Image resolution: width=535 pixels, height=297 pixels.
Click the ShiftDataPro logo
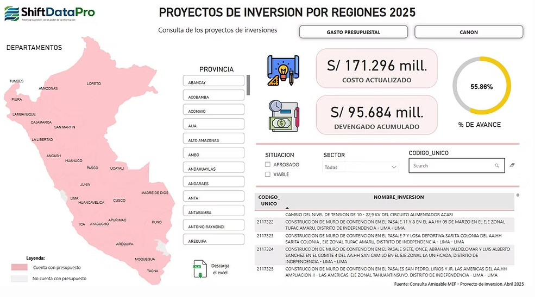click(x=50, y=14)
